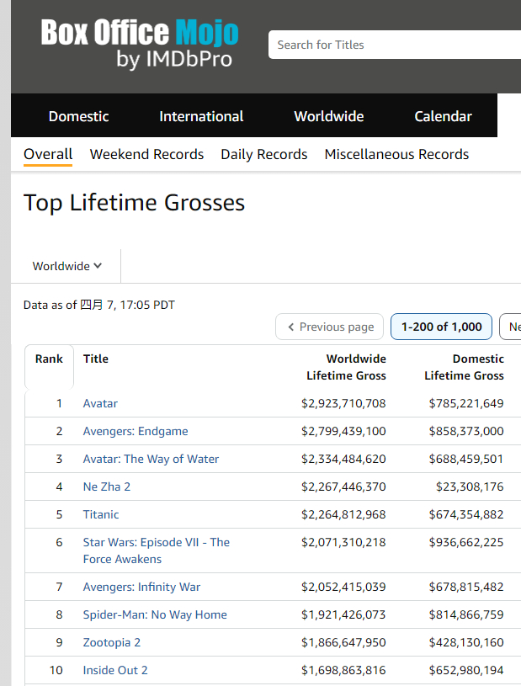521x686 pixels.
Task: Click the Search for Titles field
Action: click(396, 45)
